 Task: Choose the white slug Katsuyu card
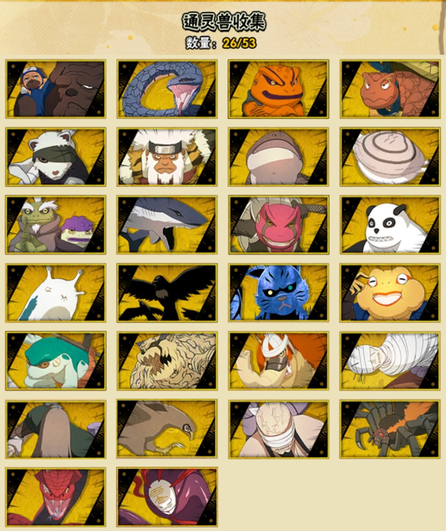point(56,293)
